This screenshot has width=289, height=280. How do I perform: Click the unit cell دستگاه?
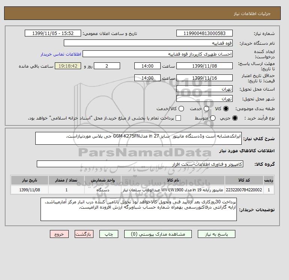pyautogui.click(x=103, y=190)
